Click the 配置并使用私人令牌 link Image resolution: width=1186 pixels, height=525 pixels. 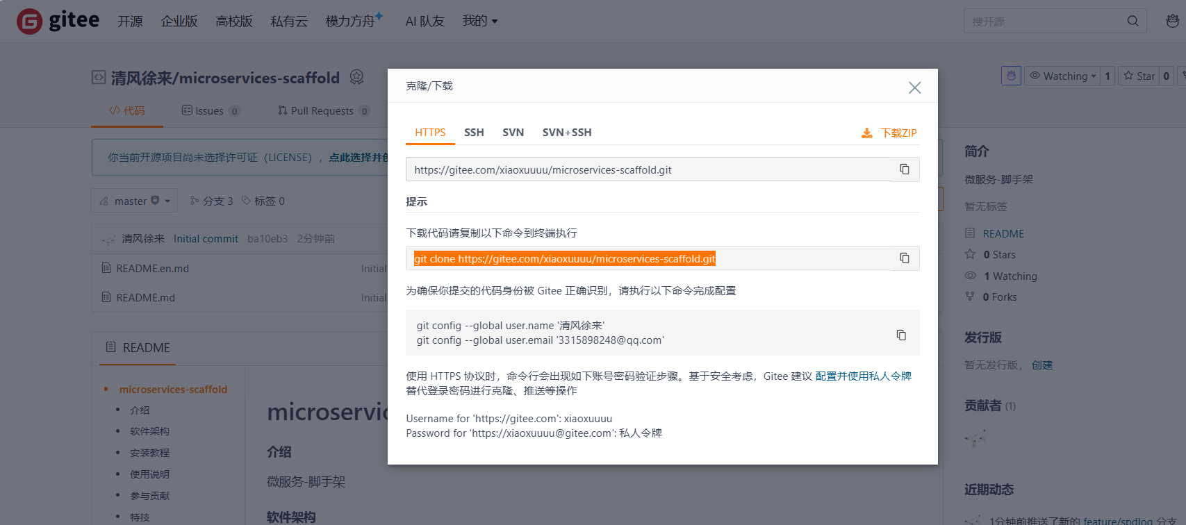click(863, 376)
